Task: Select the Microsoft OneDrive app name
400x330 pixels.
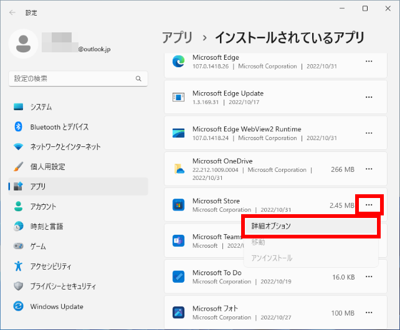Action: [222, 161]
